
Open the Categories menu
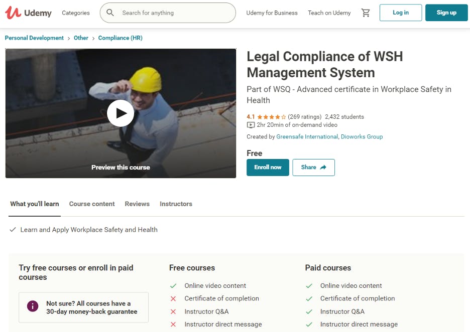[75, 13]
